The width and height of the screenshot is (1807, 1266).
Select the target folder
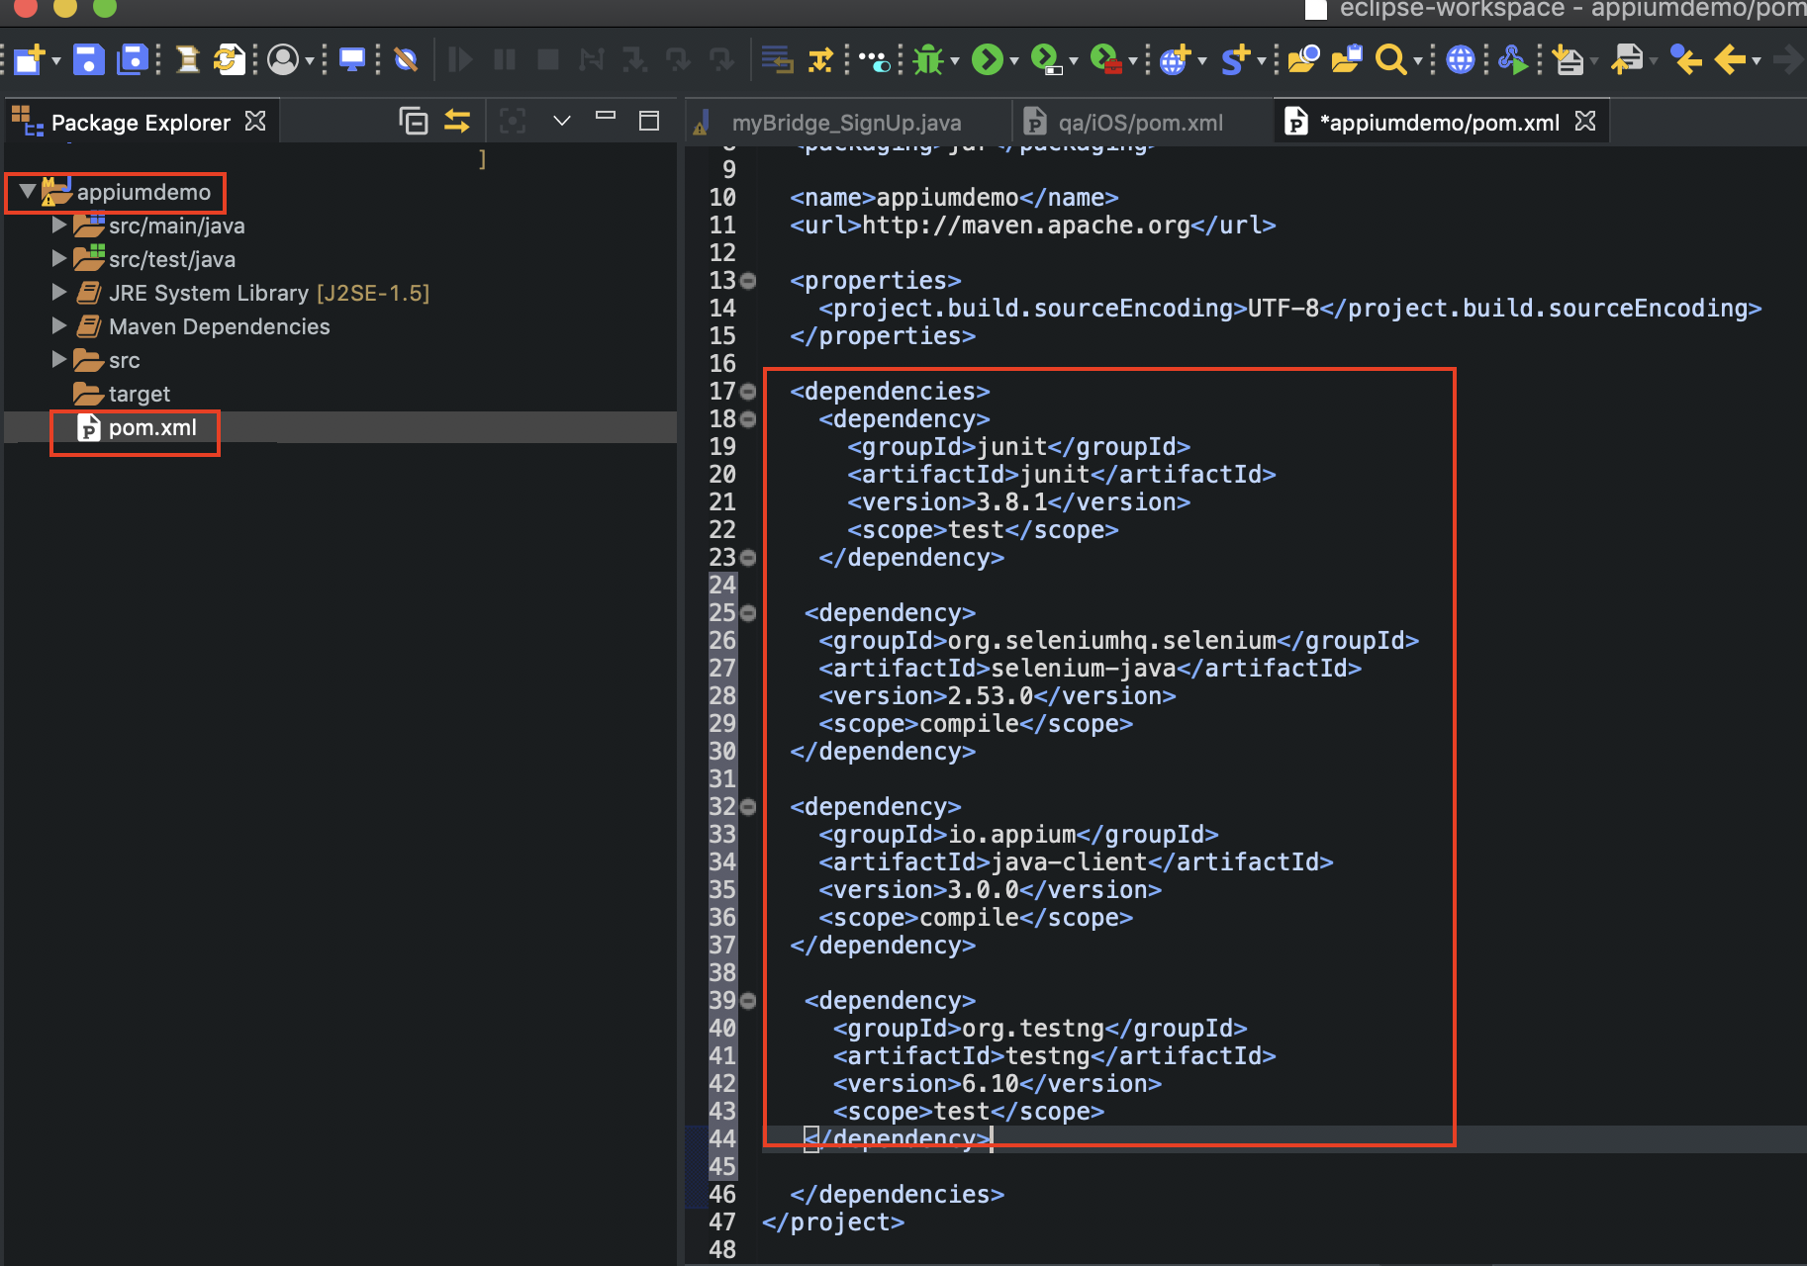pos(139,394)
